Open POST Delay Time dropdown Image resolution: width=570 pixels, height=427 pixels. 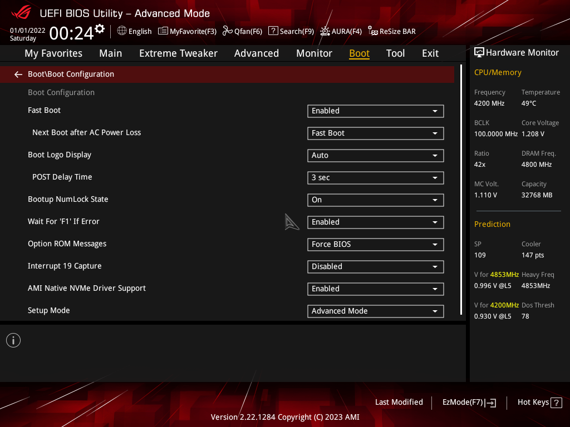[376, 177]
